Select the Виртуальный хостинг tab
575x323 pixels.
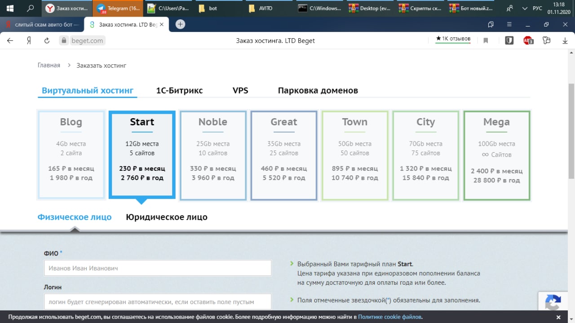click(88, 90)
